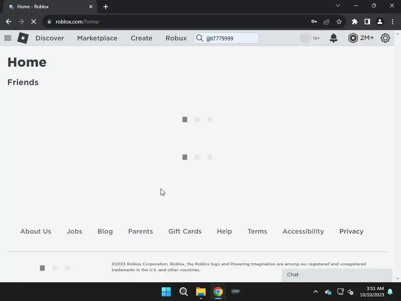Click the user avatar circle in header
The height and width of the screenshot is (301, 401).
click(305, 38)
